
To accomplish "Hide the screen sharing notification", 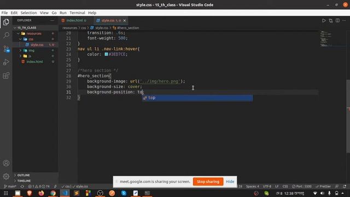I will pos(230,182).
